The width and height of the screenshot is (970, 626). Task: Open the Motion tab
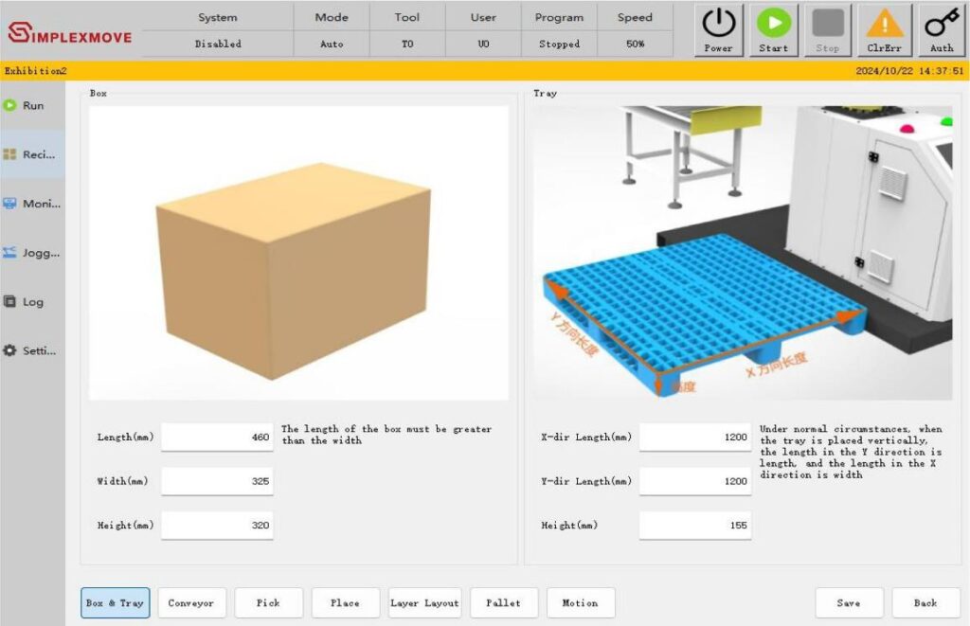coord(580,603)
